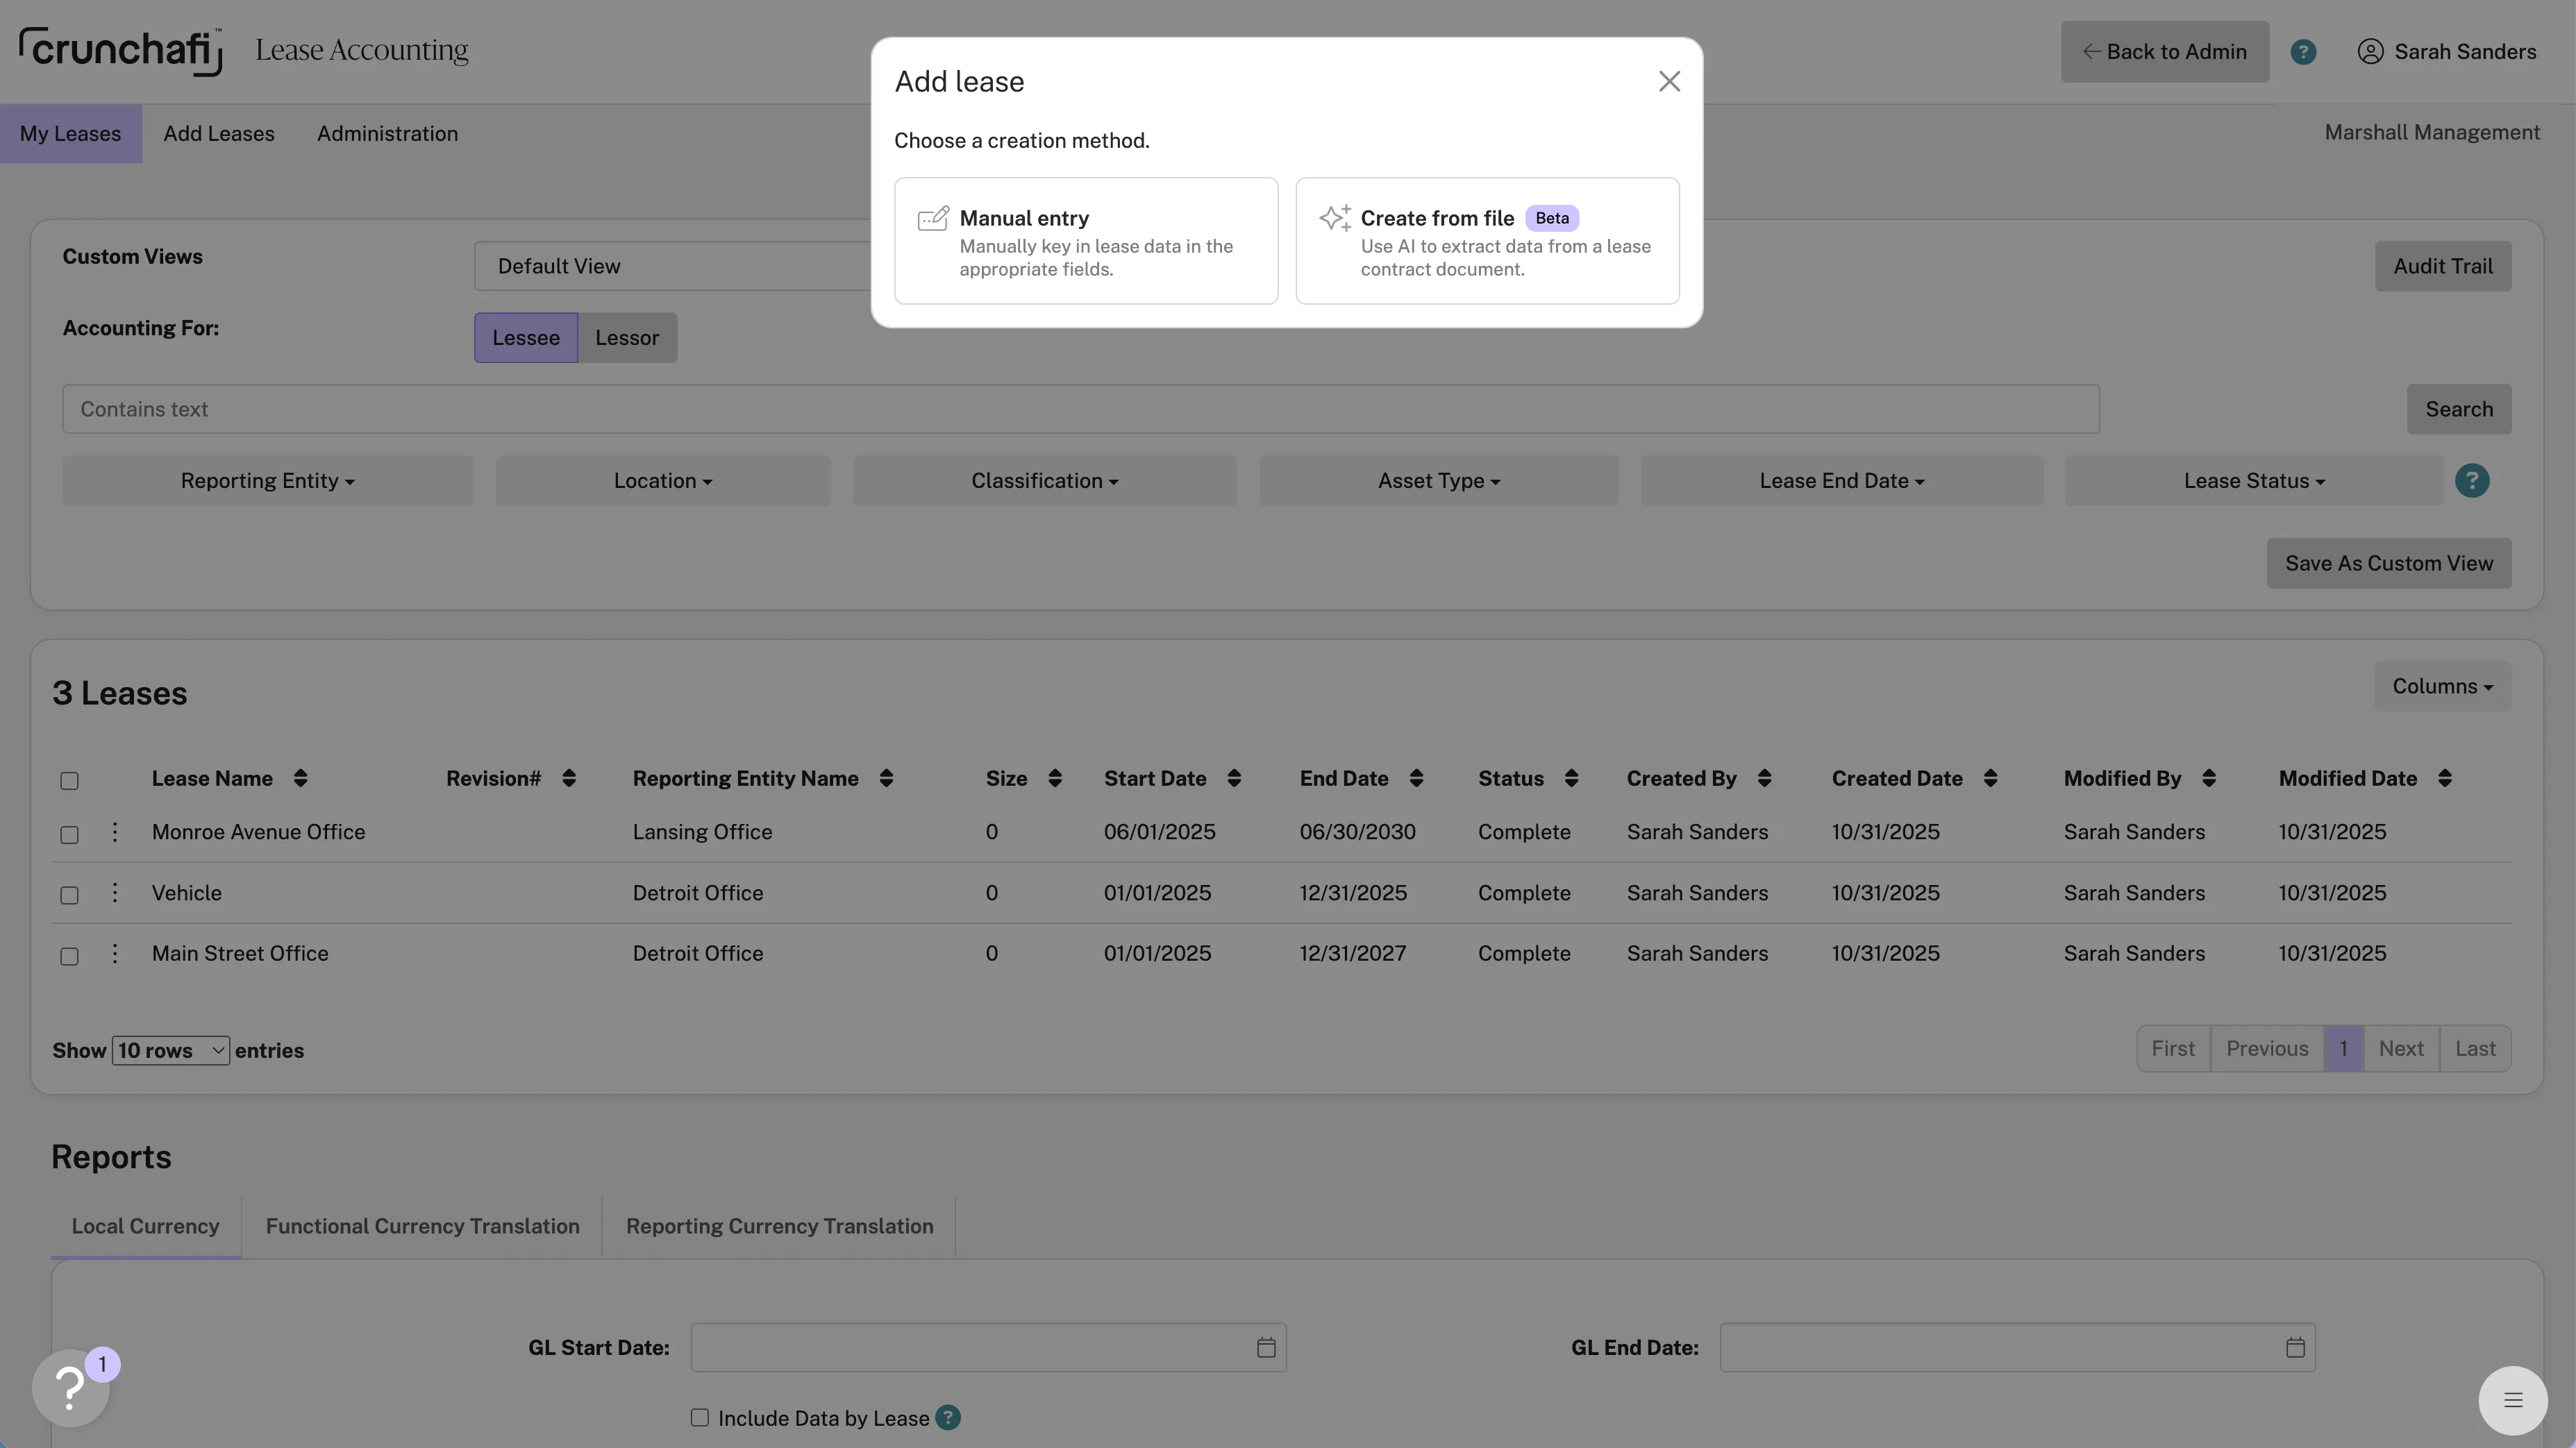Screen dimensions: 2576x1448
Task: Click the Manual entry pencil icon
Action: [x=932, y=218]
